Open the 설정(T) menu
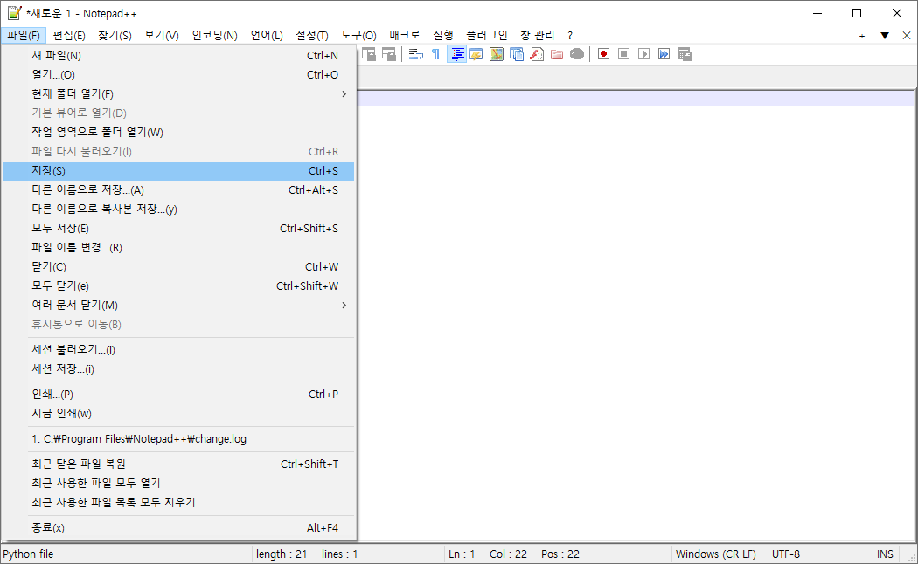This screenshot has height=564, width=918. [x=312, y=36]
